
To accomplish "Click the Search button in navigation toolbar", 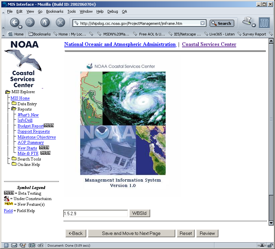I will (x=222, y=23).
